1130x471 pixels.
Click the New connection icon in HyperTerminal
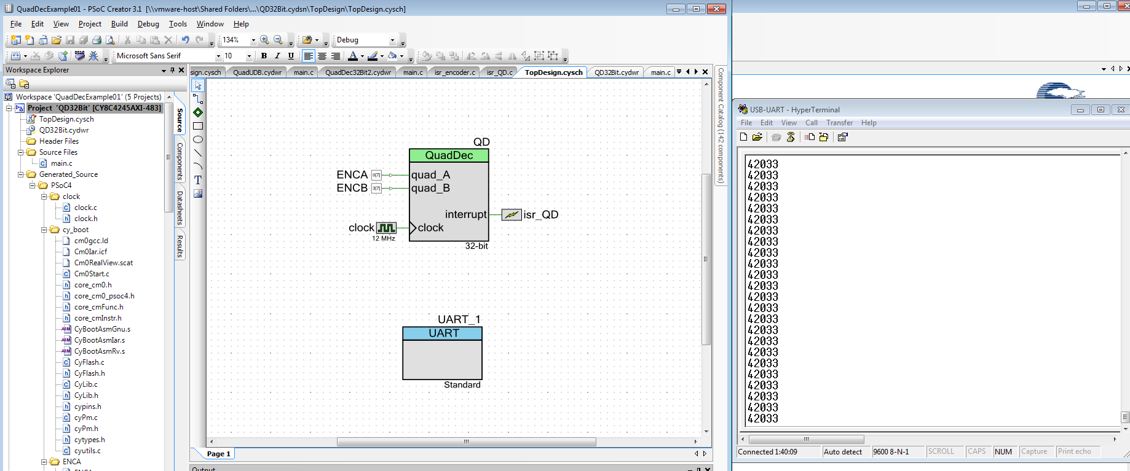click(744, 137)
